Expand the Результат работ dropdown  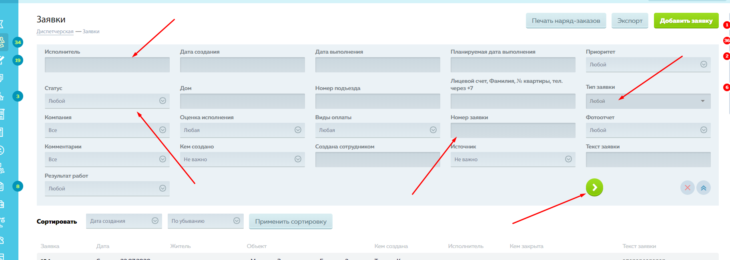(x=107, y=189)
